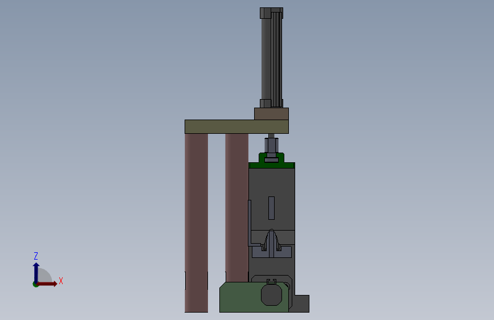Viewport: 494px width, 320px height.
Task: Click the red X axis arrow of the triad
Action: [x=47, y=284]
